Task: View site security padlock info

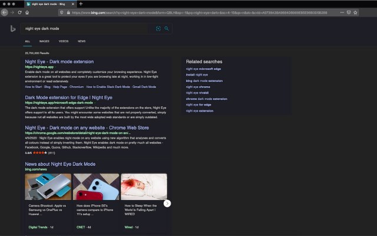Action: click(x=68, y=12)
